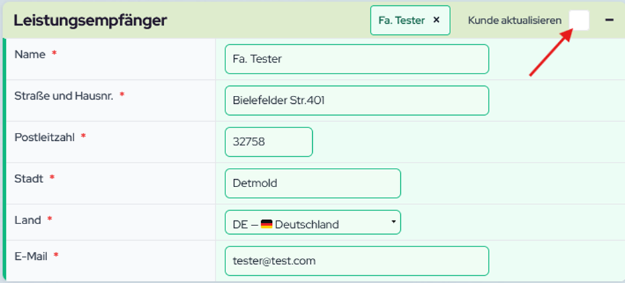Click the Postleitzahl label
625x283 pixels.
[x=44, y=137]
